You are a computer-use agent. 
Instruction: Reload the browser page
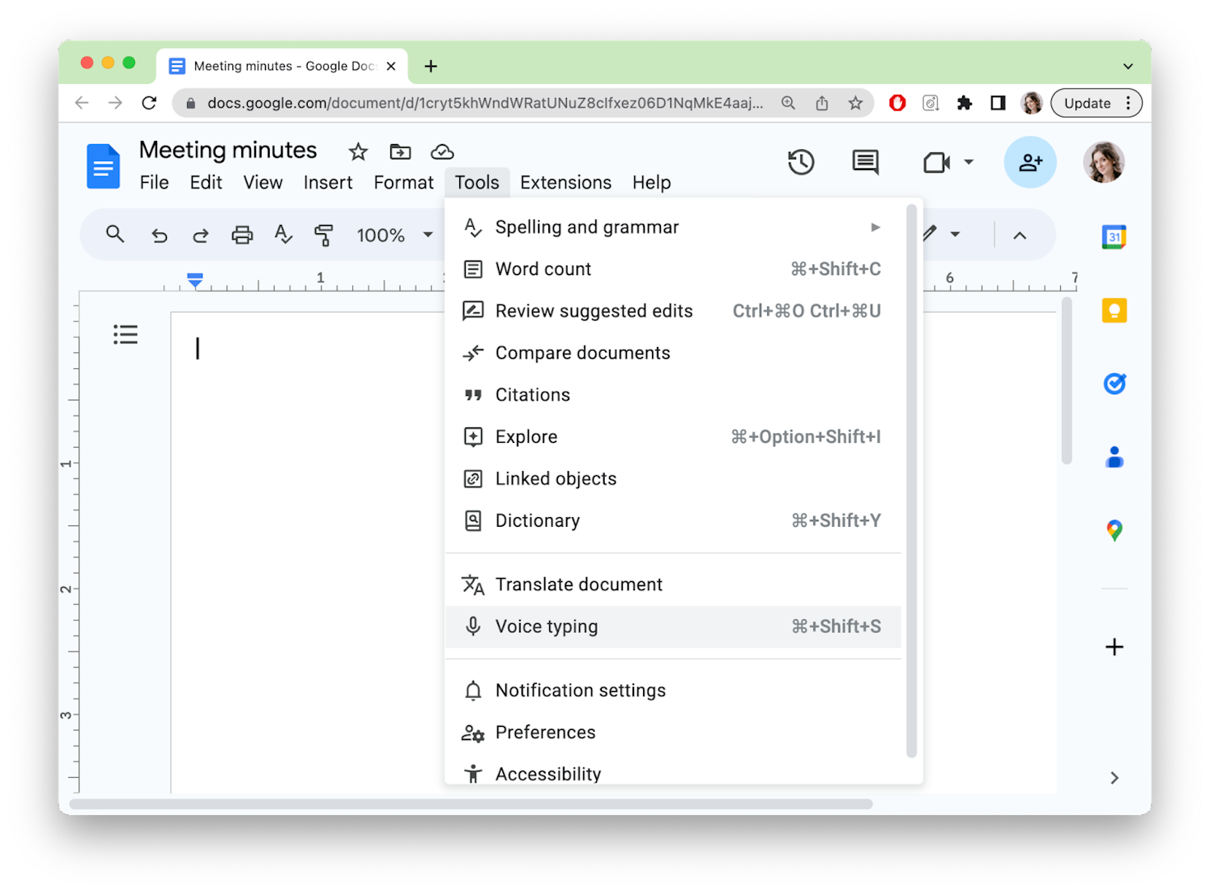tap(149, 103)
